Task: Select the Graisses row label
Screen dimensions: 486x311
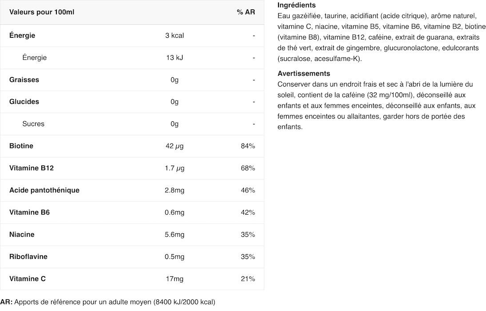Action: (24, 80)
